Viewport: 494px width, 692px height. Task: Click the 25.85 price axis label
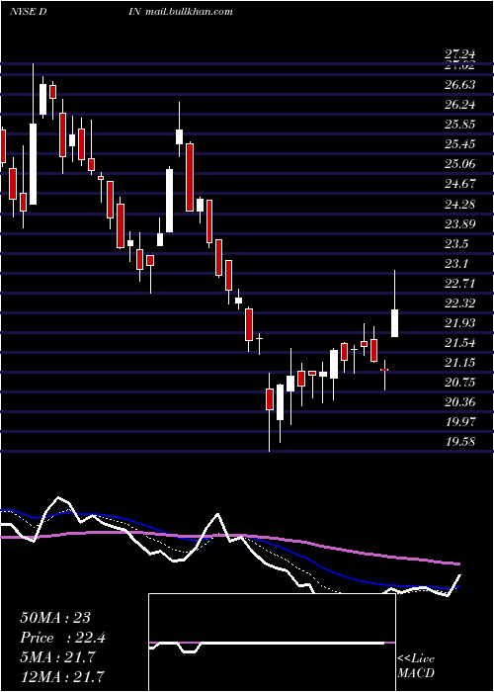tap(459, 124)
